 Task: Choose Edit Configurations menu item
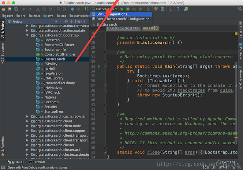121,14
